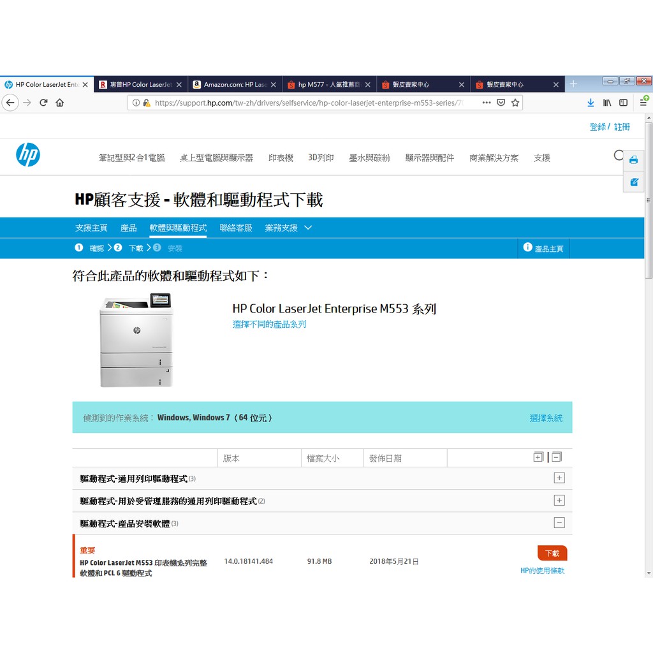
Task: Expand the 驅動程式-通用列印驅動程式 section
Action: pos(559,478)
